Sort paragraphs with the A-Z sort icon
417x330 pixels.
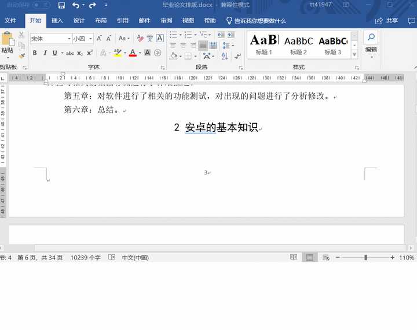[x=225, y=56]
